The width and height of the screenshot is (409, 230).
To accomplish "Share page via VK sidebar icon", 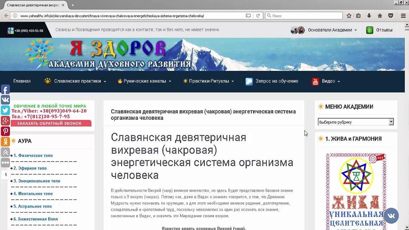I will [5, 100].
